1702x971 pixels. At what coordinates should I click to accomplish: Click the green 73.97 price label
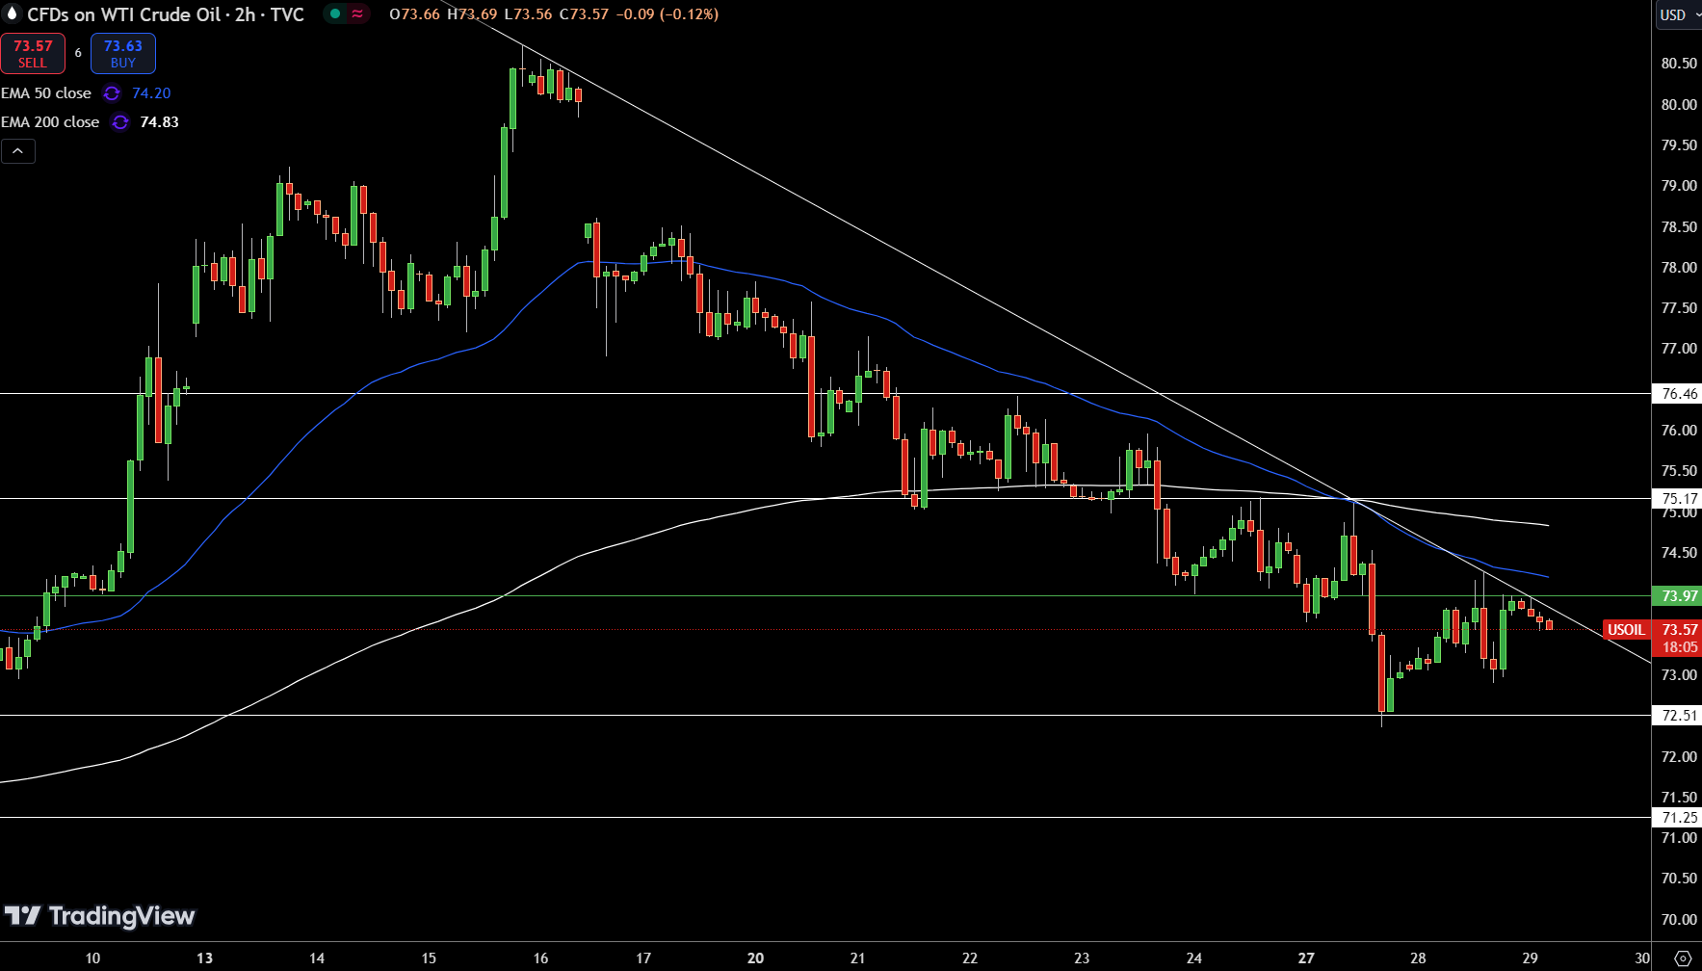coord(1677,596)
